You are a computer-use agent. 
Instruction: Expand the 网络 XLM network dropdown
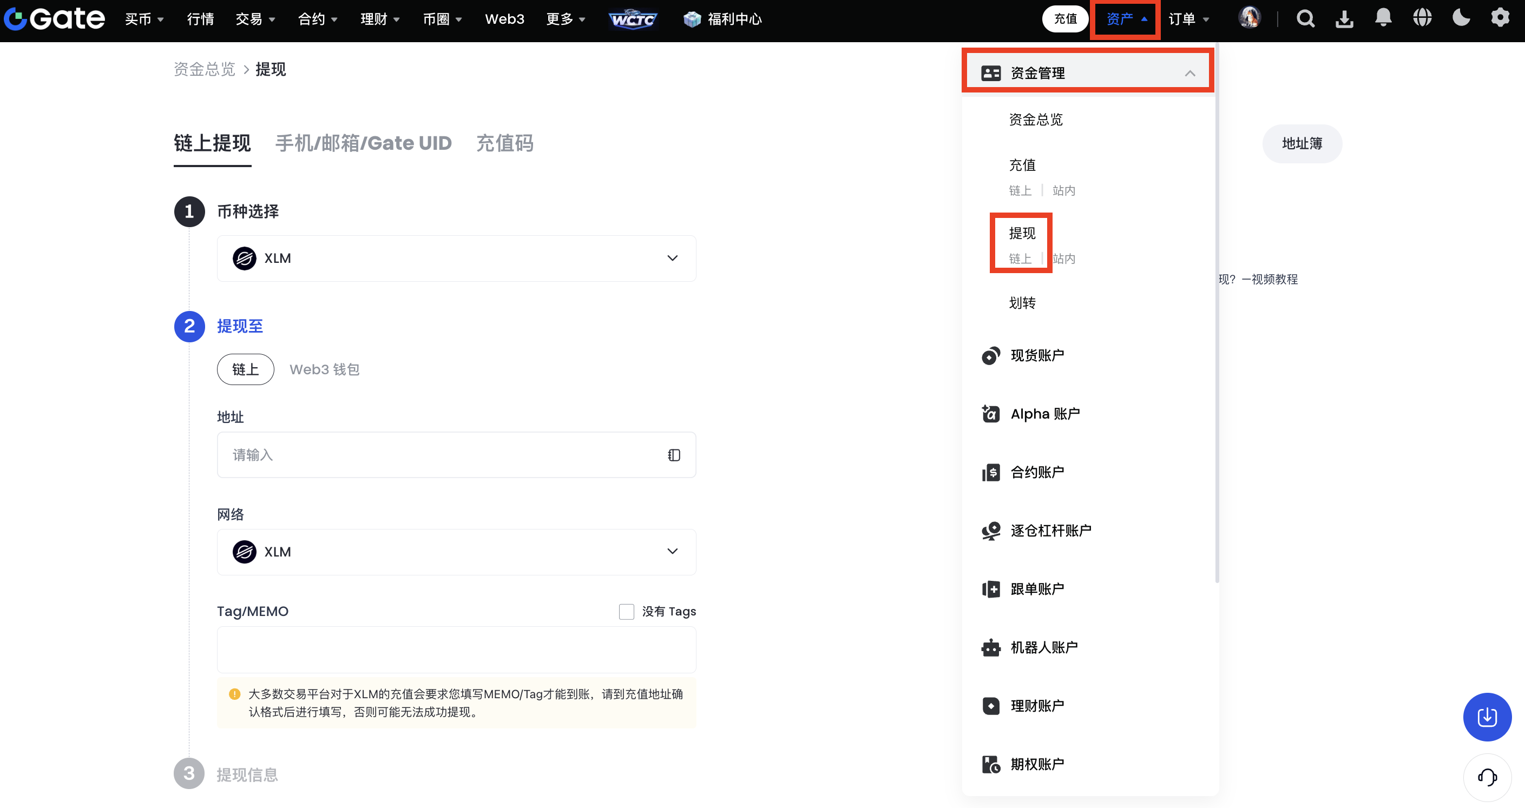pyautogui.click(x=456, y=552)
